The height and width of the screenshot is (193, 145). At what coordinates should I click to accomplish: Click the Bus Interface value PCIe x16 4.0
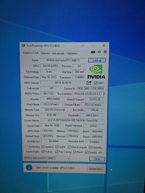pyautogui.click(x=88, y=94)
